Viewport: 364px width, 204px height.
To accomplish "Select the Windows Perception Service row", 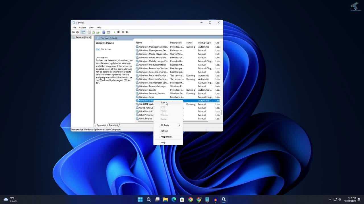I will tap(178, 68).
